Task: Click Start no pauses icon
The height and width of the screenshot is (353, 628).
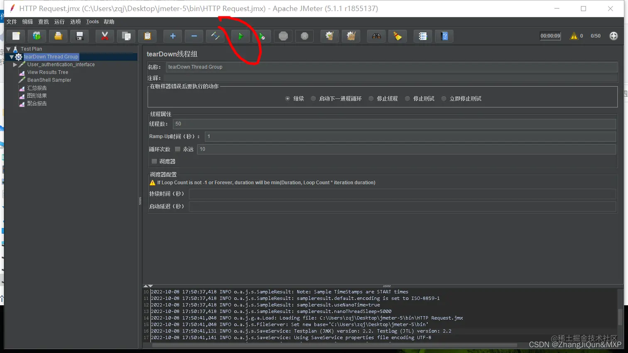Action: [262, 36]
